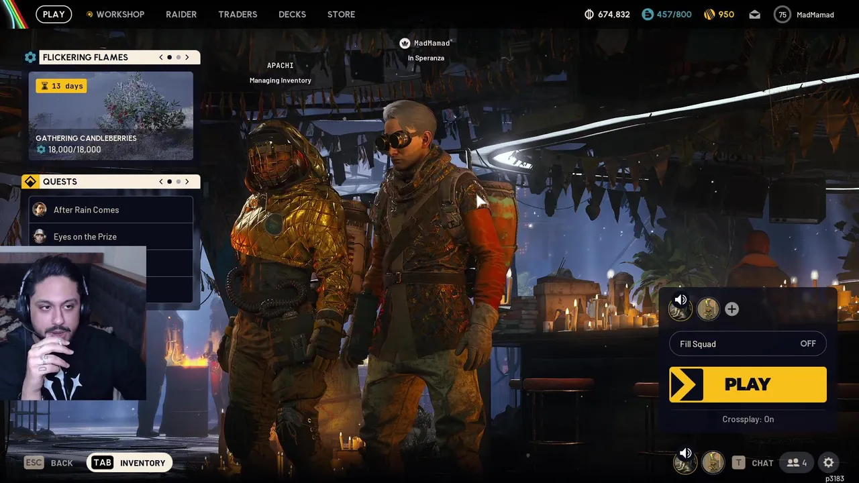Click the Eyes on the Prize quest giver portrait

pyautogui.click(x=40, y=236)
